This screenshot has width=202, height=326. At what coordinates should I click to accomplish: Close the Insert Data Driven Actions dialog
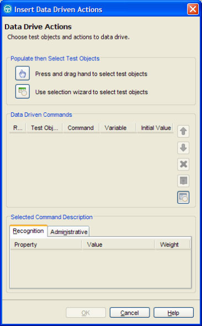click(x=193, y=9)
